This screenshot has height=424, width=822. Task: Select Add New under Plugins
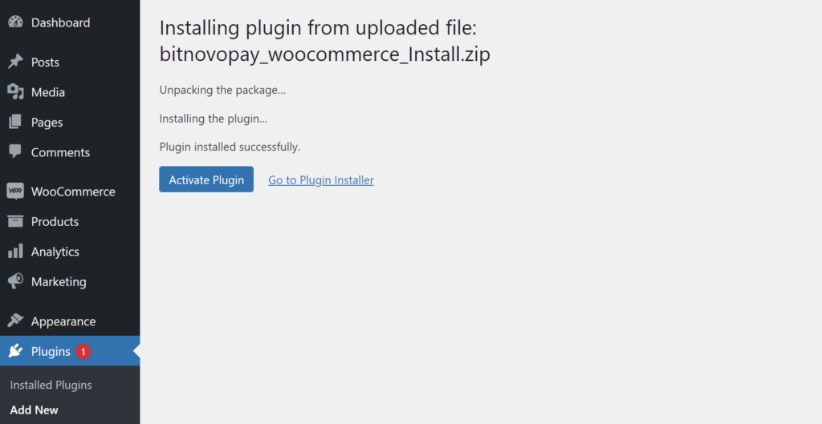tap(34, 410)
